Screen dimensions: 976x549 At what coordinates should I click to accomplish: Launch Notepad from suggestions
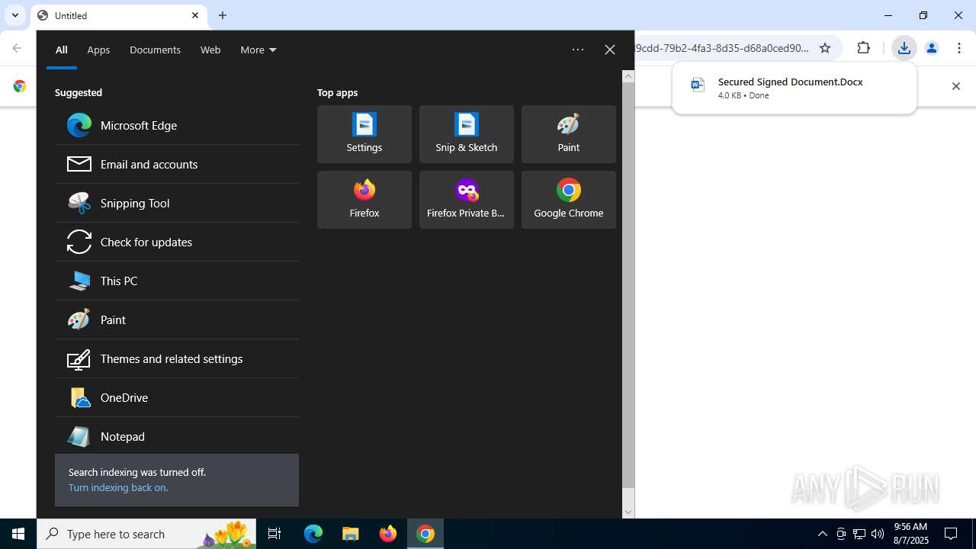[177, 436]
